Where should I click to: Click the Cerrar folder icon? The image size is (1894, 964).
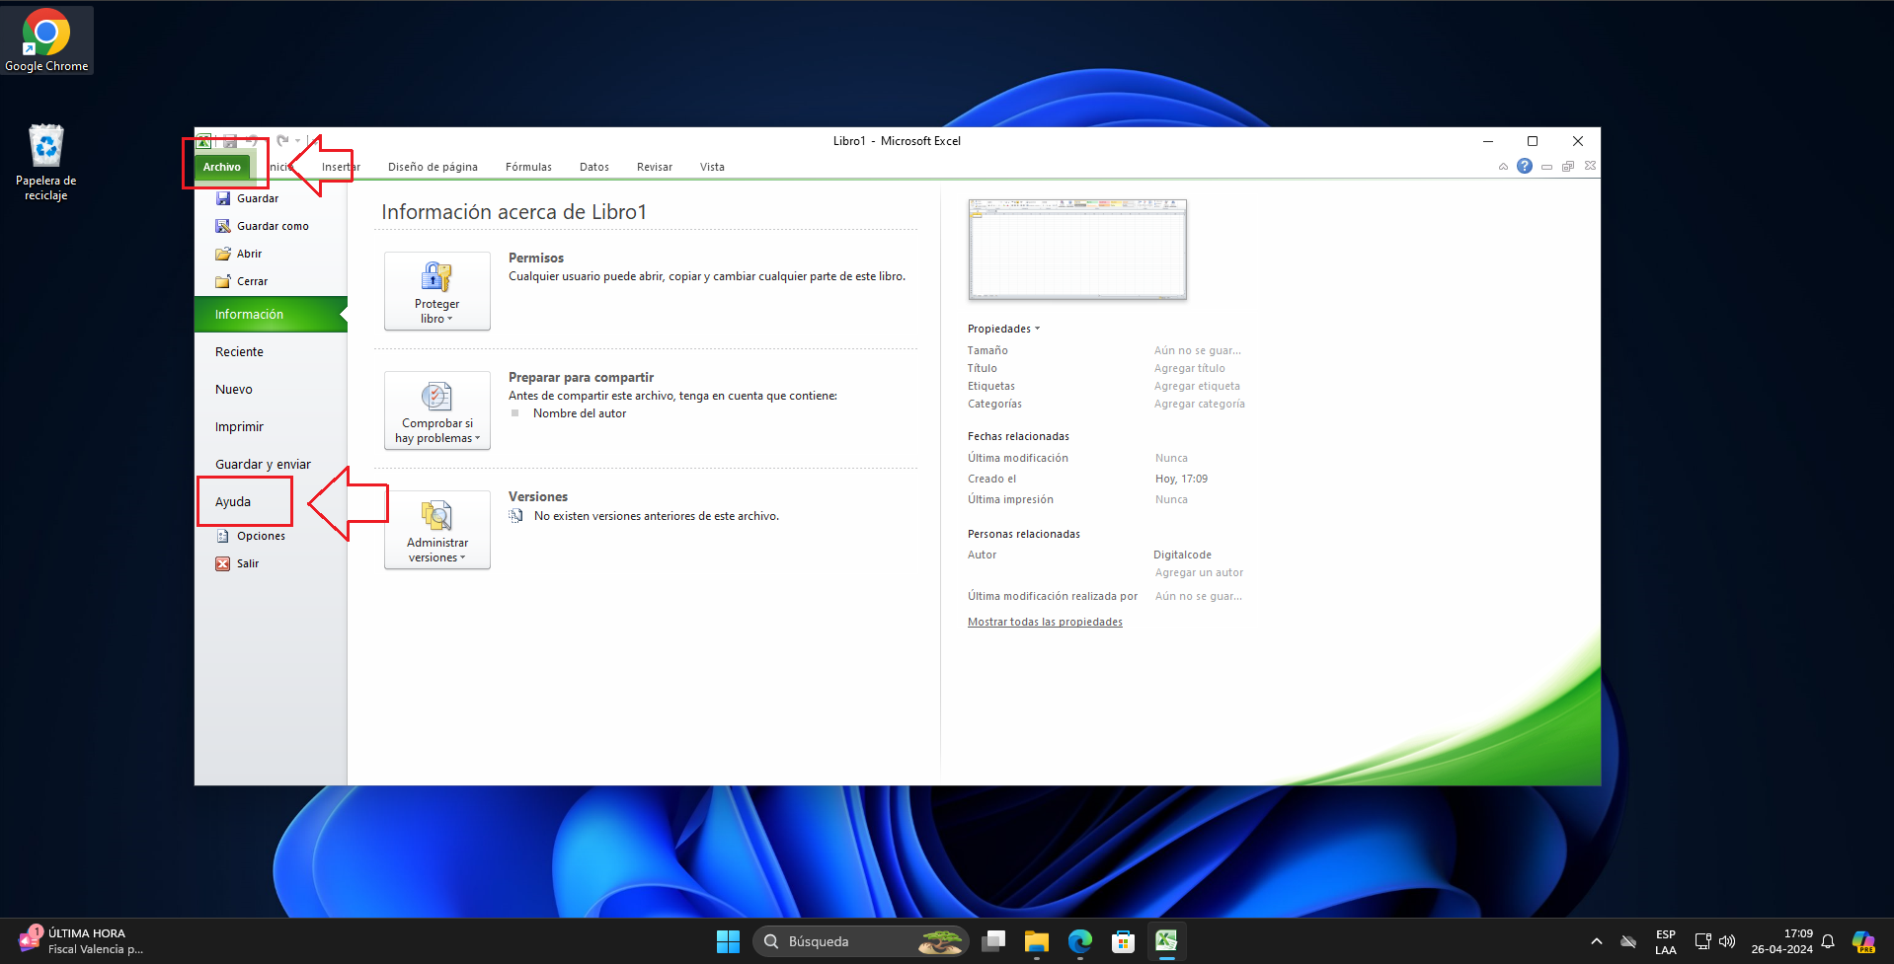coord(223,281)
